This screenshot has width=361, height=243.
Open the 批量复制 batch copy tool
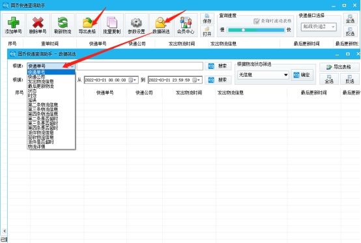click(x=112, y=25)
